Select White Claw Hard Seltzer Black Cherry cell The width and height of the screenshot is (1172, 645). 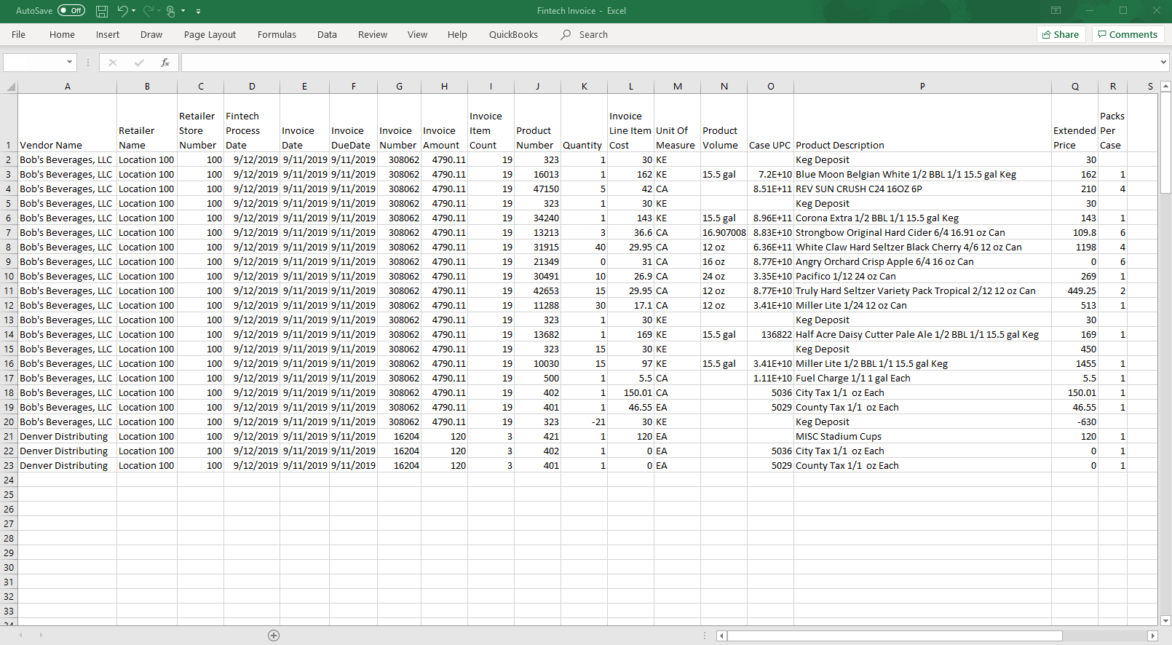click(x=922, y=247)
